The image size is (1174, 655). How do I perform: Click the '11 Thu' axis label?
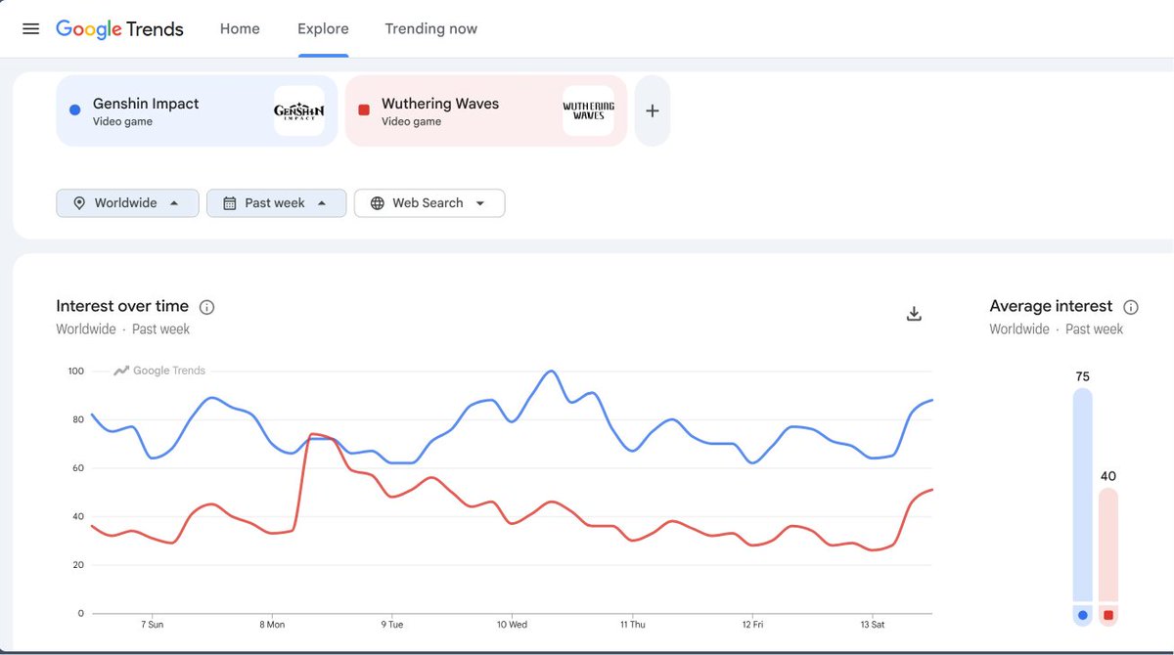coord(632,624)
